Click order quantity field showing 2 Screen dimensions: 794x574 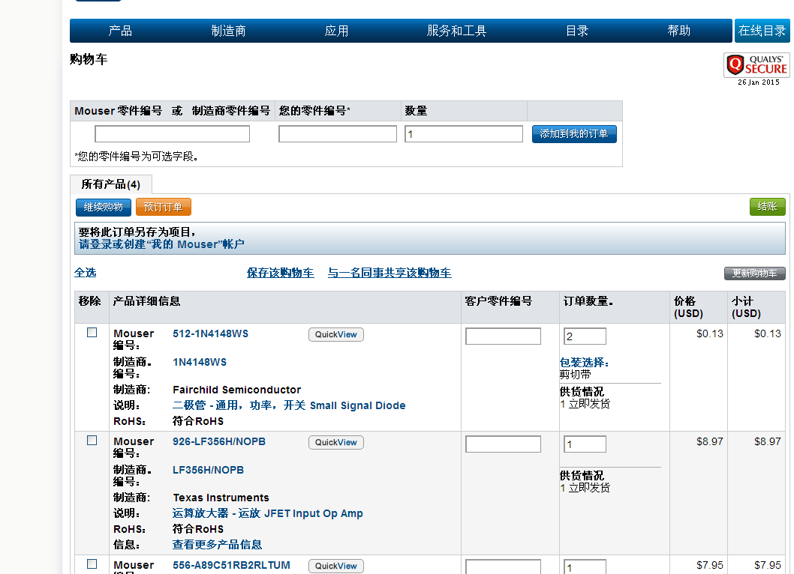pos(585,336)
